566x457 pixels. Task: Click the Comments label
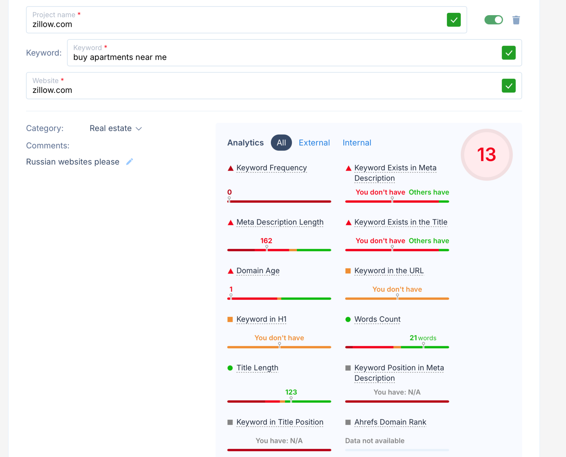[x=48, y=146]
